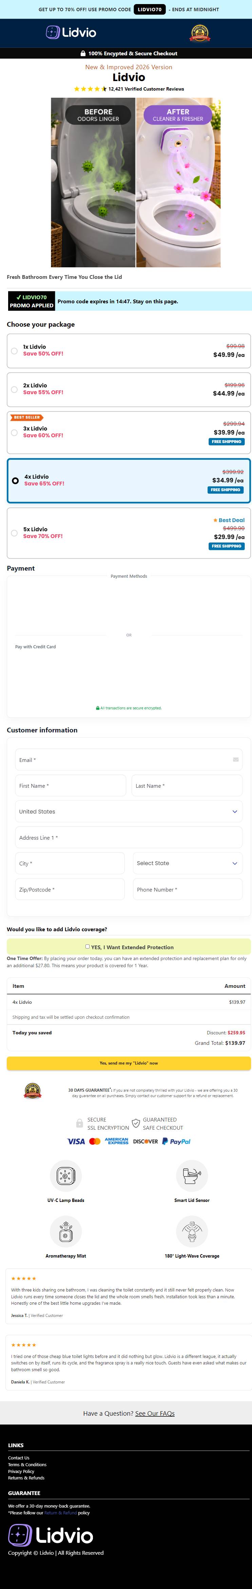Click Jessica T. review star rating
252x1589 pixels.
[x=23, y=1279]
